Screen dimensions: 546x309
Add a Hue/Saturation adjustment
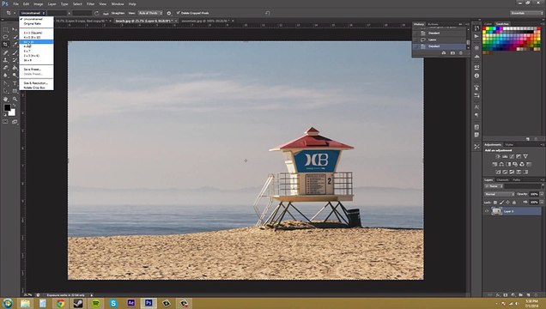pyautogui.click(x=494, y=164)
